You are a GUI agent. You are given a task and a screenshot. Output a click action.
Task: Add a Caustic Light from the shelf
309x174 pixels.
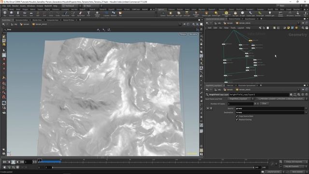click(x=251, y=14)
